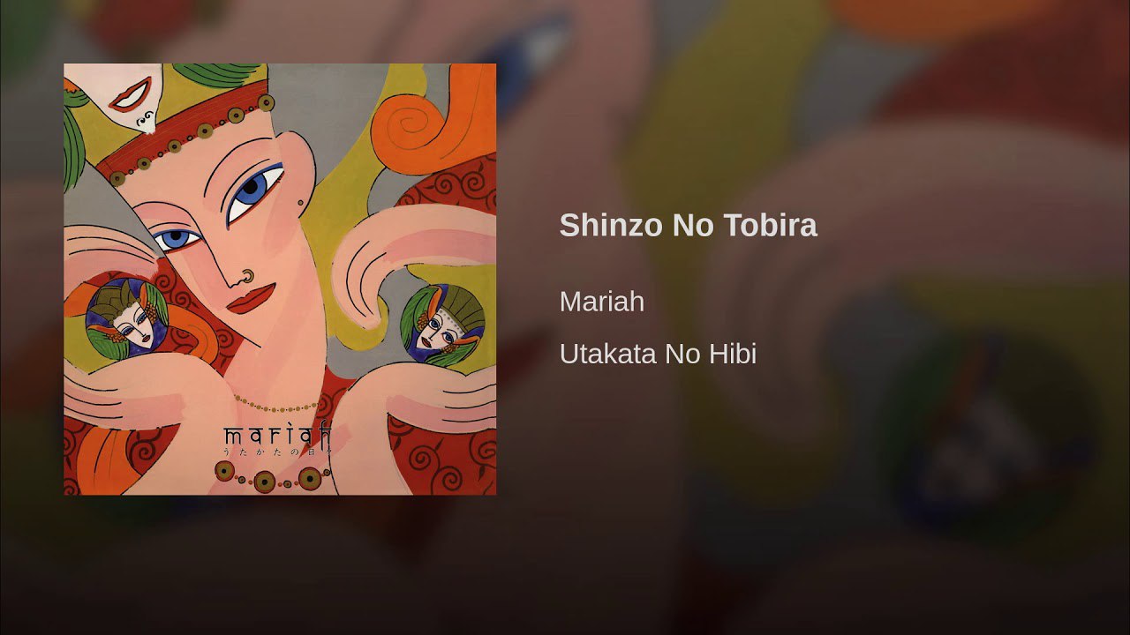
Task: Click the red lips of the main face
Action: [252, 299]
